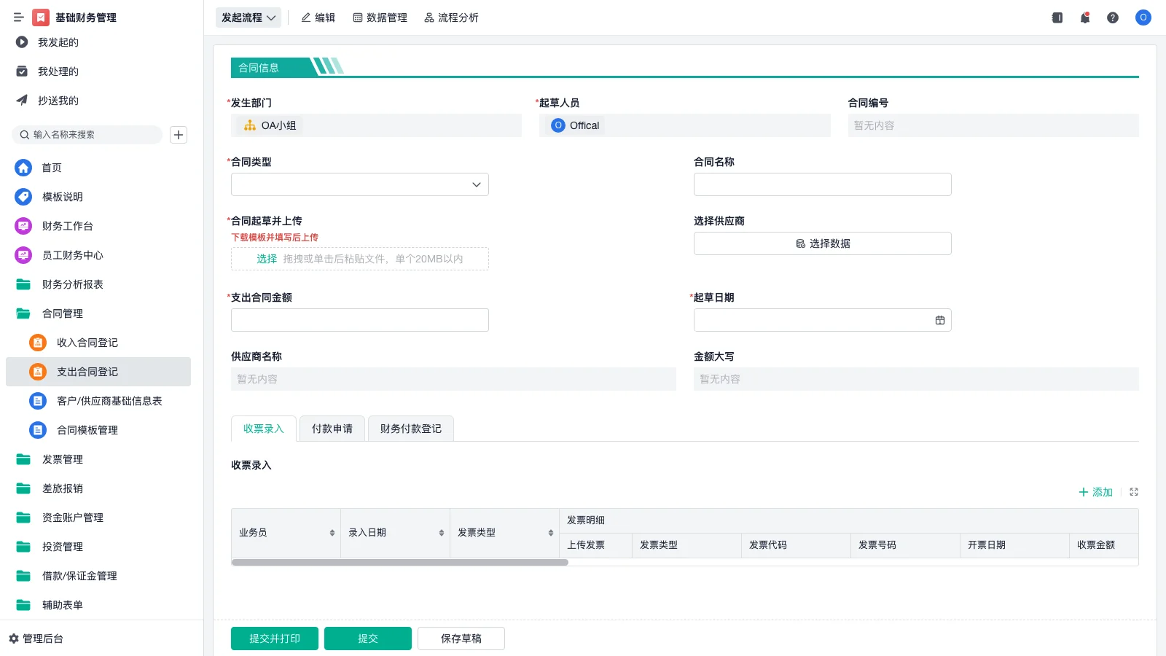Screen dimensions: 1166x656
Task: Switch to the 财务付款登记 tab
Action: coord(411,429)
